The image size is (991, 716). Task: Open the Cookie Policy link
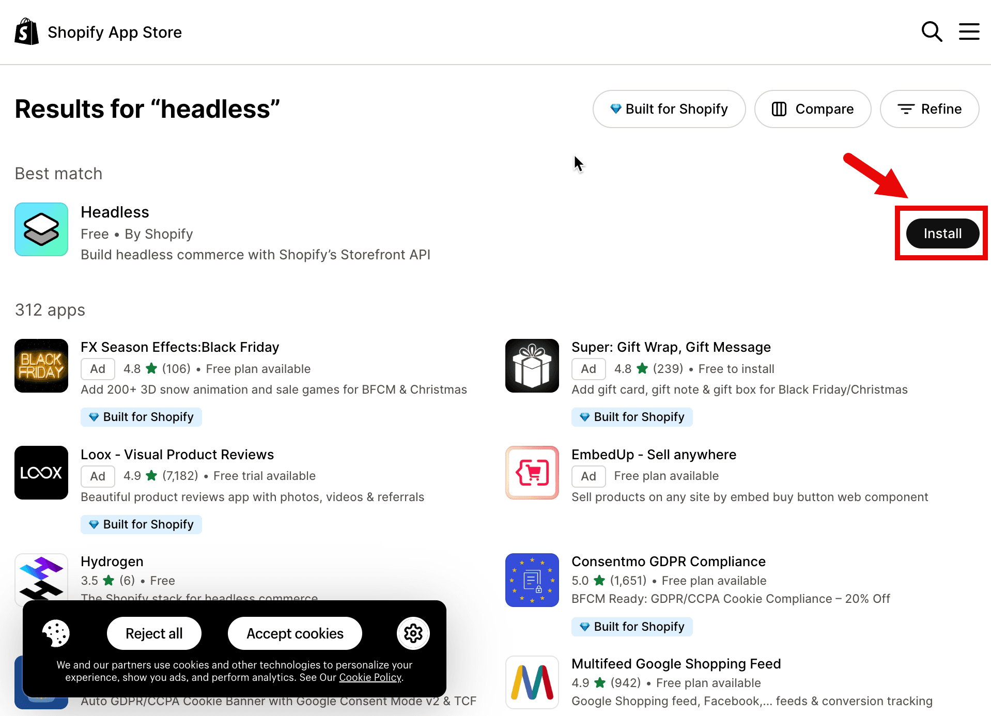click(x=370, y=677)
